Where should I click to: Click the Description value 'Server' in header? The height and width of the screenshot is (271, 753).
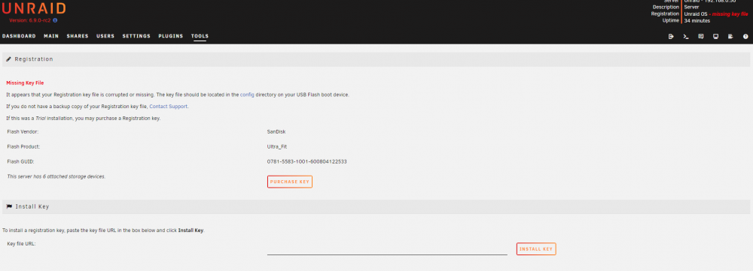point(691,8)
